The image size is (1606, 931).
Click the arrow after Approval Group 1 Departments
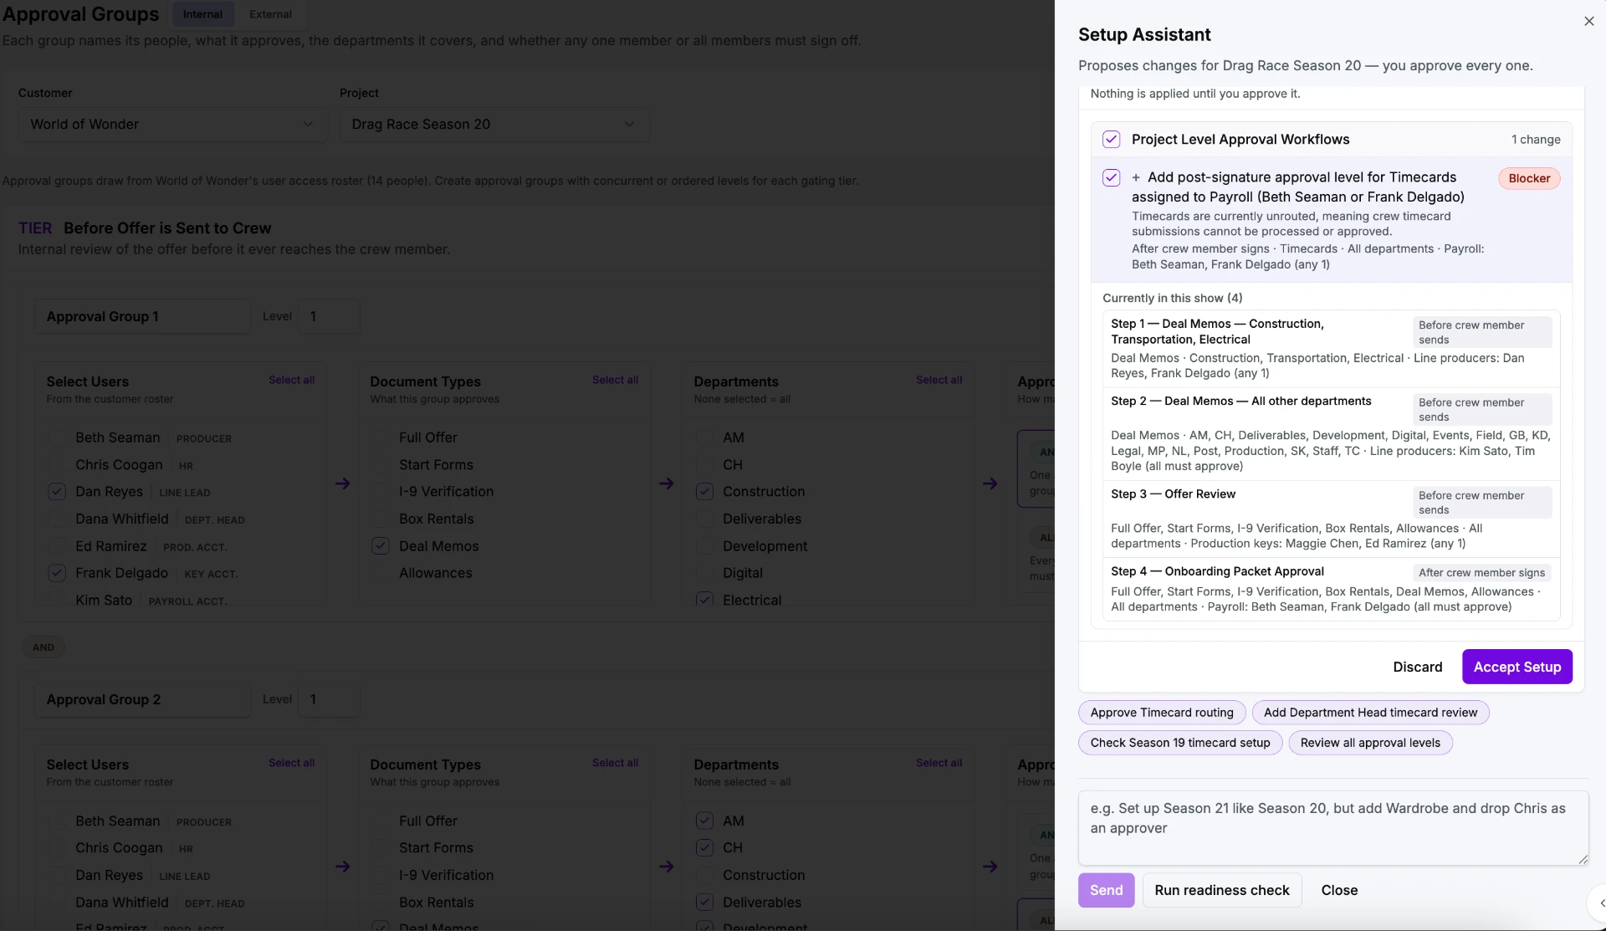pos(990,483)
